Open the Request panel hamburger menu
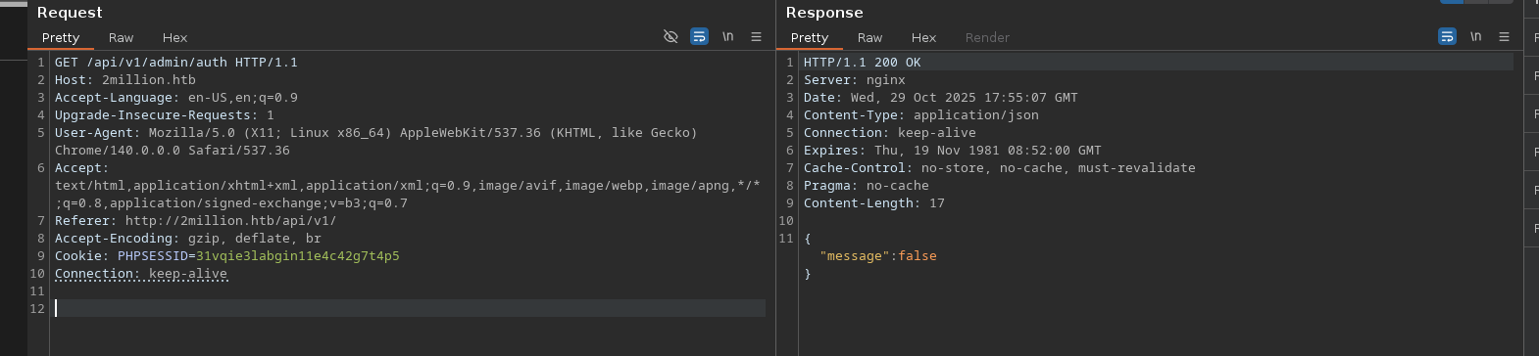Image resolution: width=1539 pixels, height=356 pixels. 756,36
